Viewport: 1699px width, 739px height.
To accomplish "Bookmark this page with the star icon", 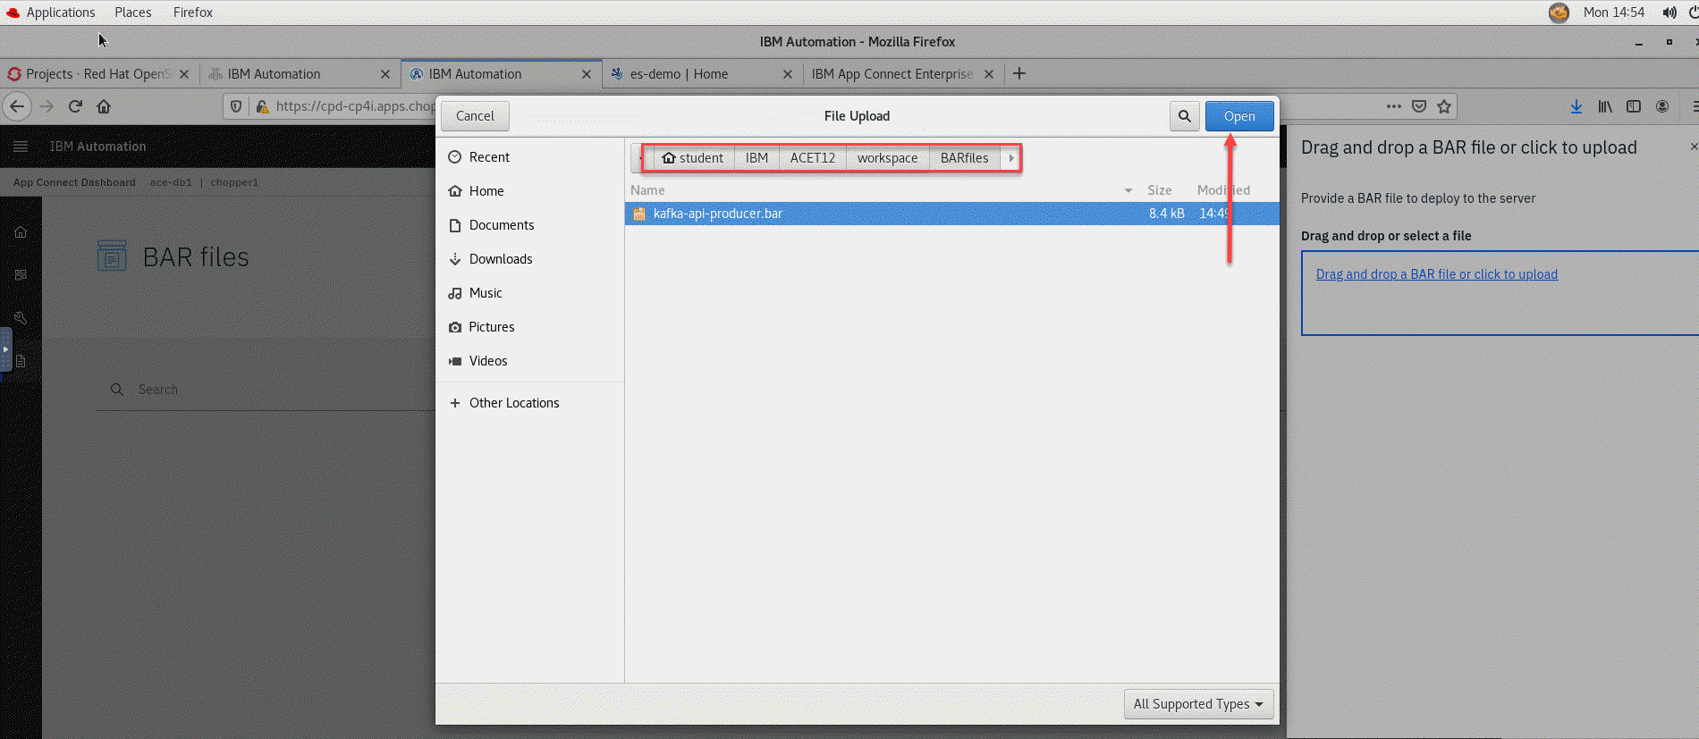I will (1443, 106).
